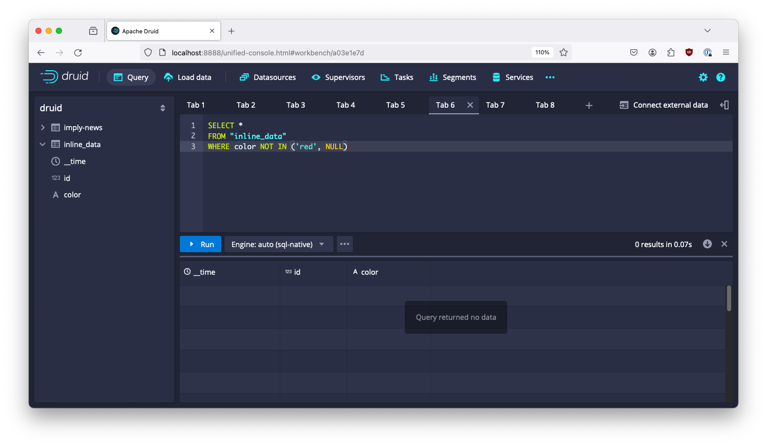This screenshot has width=767, height=446.
Task: Click the Segments navigation icon
Action: [x=434, y=77]
